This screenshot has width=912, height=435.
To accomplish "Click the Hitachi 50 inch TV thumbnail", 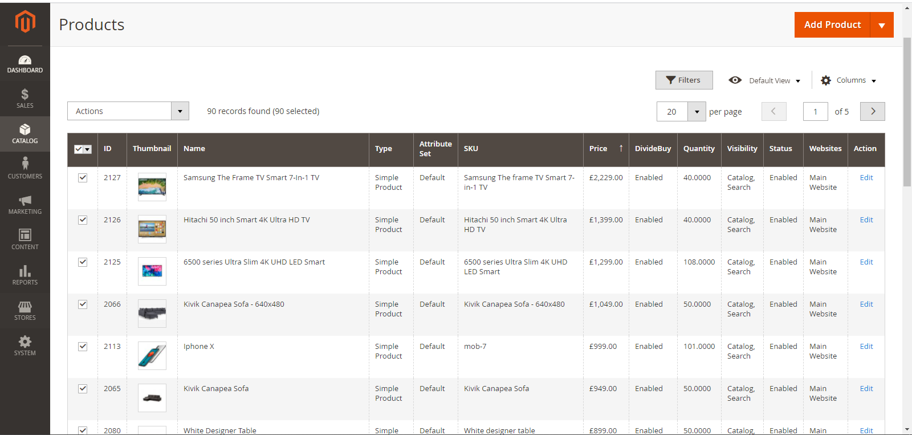I will (152, 229).
